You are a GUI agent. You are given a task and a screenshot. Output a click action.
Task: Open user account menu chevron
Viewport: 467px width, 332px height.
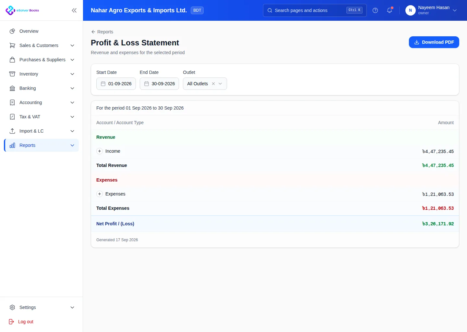(x=455, y=10)
